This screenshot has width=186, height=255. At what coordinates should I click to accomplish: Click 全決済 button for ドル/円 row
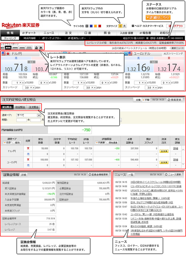(x=164, y=151)
